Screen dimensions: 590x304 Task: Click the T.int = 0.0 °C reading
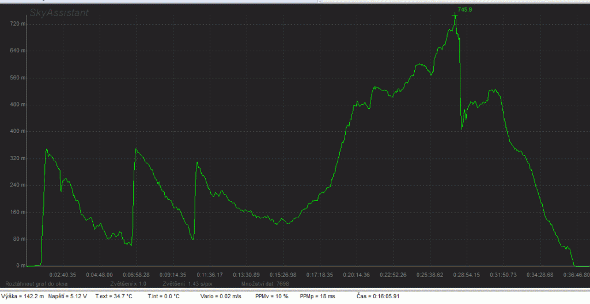pos(164,296)
